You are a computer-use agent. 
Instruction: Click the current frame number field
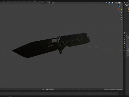(106, 89)
